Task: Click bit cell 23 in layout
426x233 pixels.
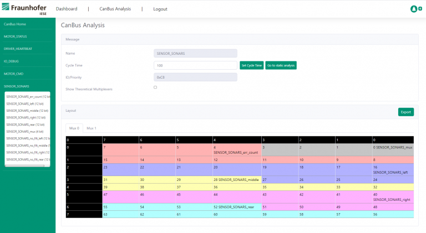Action: point(120,169)
